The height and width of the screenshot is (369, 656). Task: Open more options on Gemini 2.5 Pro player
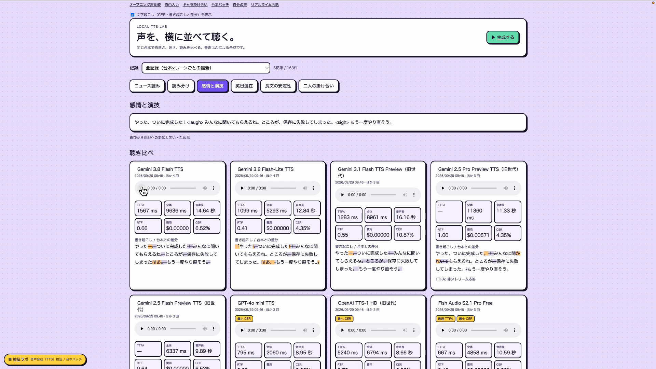coord(514,188)
